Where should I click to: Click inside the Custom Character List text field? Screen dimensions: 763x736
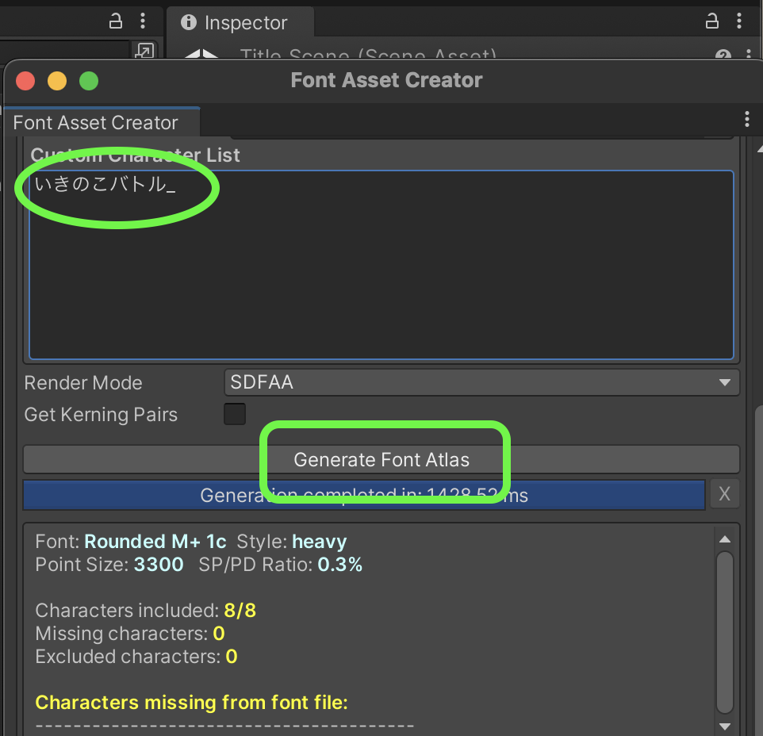tap(381, 262)
